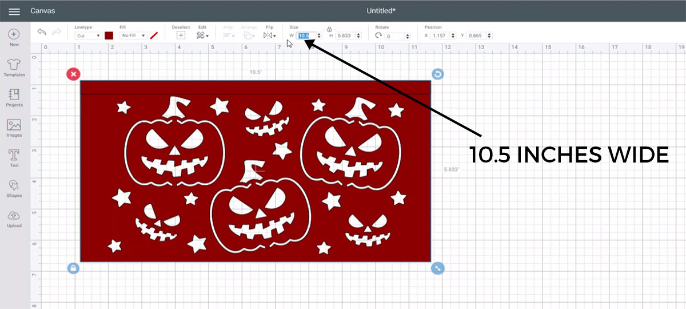Click the width W input field
Viewport: 686px width, 309px height.
(x=306, y=35)
